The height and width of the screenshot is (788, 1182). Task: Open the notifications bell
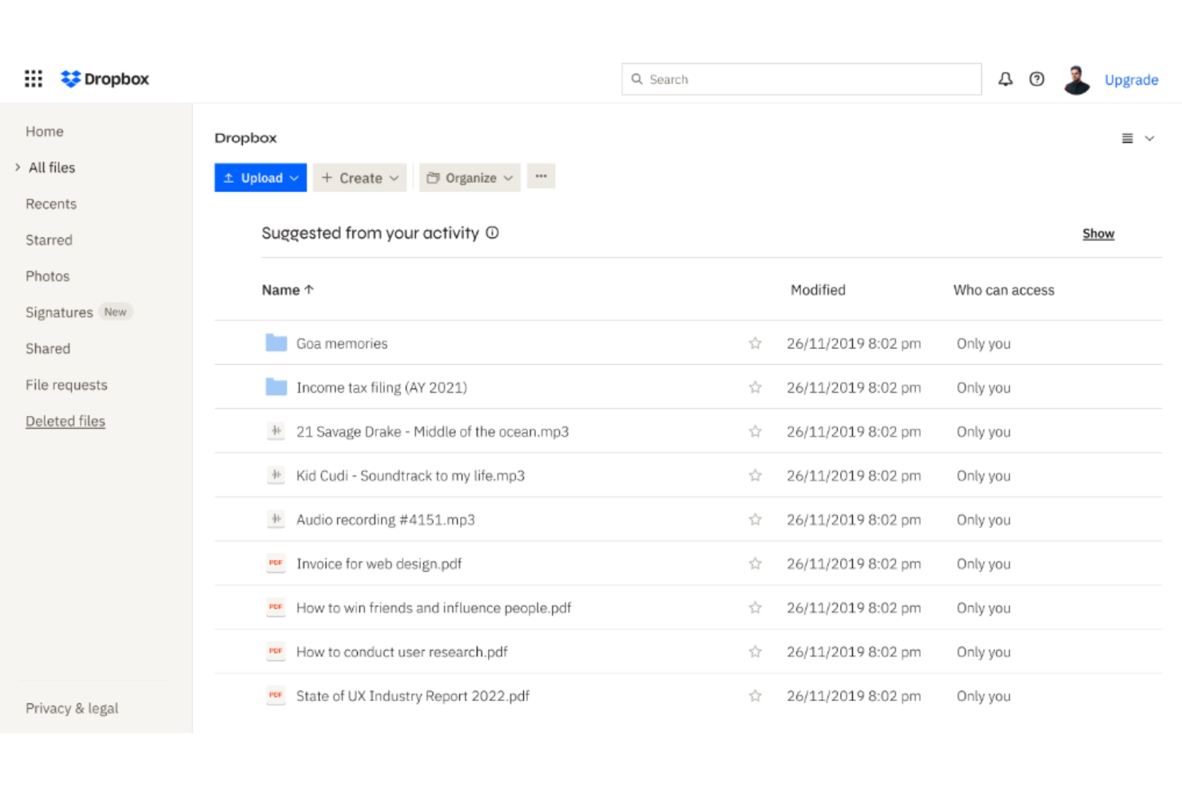tap(1005, 79)
